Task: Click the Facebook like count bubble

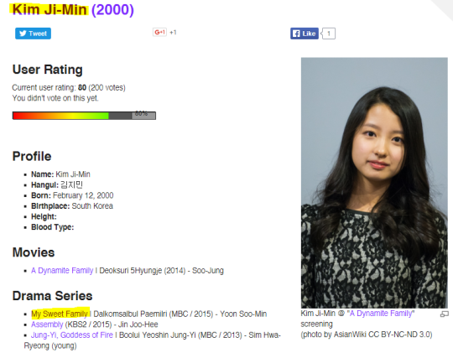Action: point(329,34)
